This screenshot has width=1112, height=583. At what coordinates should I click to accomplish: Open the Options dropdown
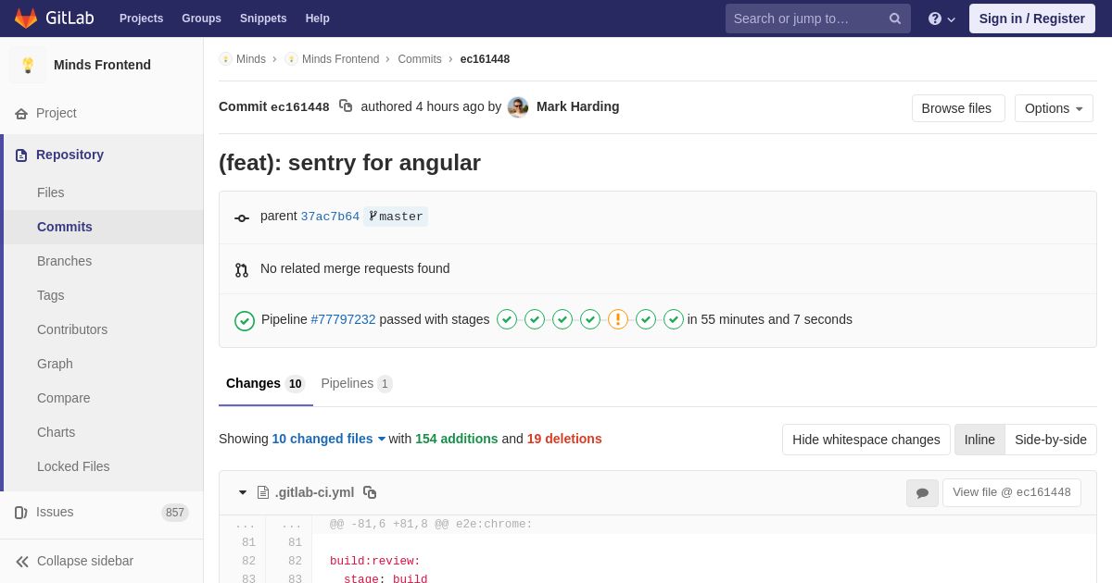tap(1054, 108)
